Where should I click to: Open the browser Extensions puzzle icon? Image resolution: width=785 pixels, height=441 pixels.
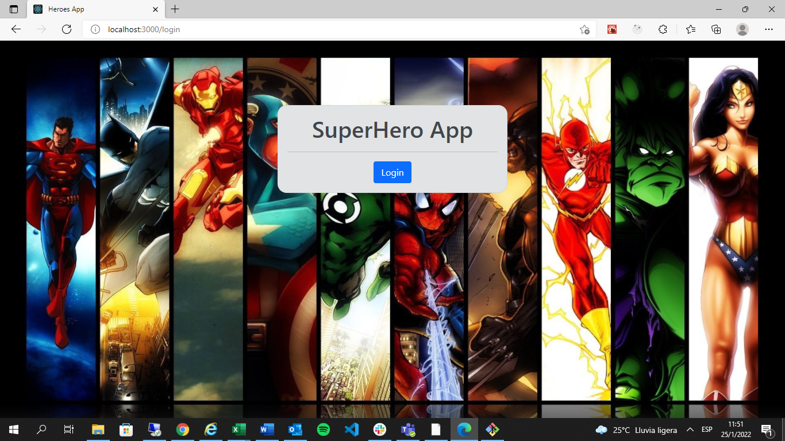663,29
